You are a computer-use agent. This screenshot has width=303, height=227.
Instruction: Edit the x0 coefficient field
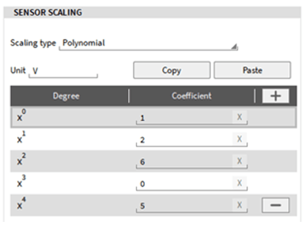click(x=185, y=118)
